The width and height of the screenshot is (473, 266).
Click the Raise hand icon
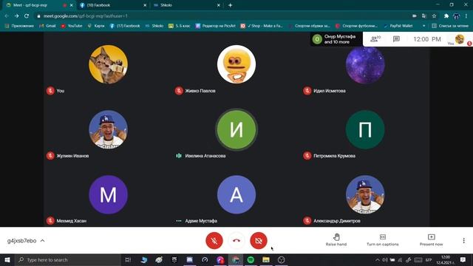coord(336,236)
